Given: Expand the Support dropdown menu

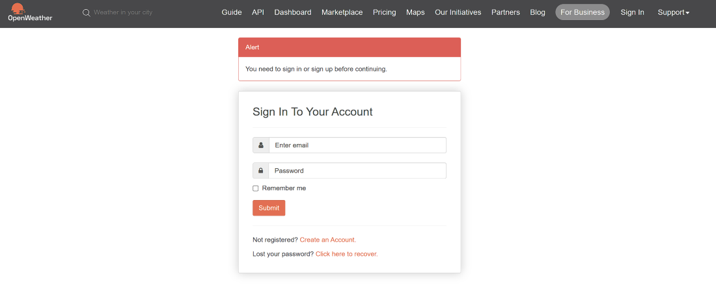Looking at the screenshot, I should pos(674,13).
